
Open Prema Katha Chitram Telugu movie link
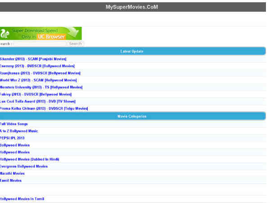(44, 108)
